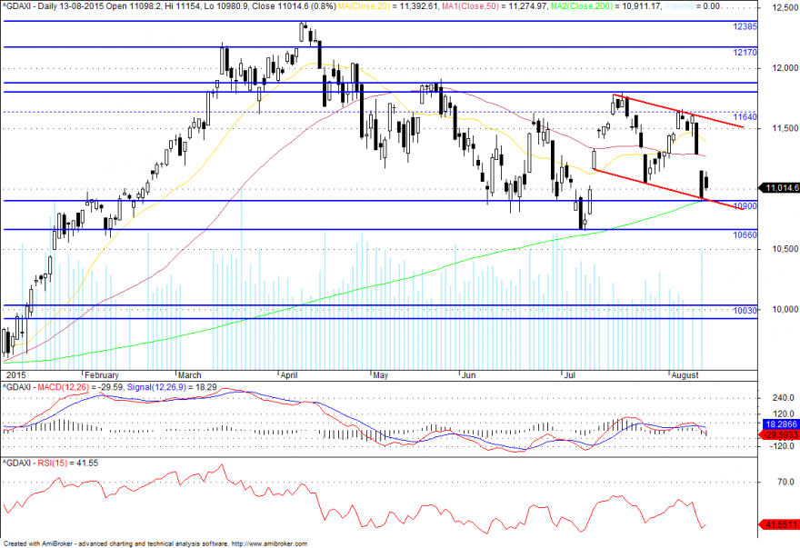
Task: Click the RSI value tag 41.5511
Action: tap(781, 524)
